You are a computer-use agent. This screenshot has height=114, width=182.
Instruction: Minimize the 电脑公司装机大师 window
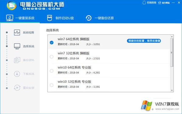(x=173, y=2)
